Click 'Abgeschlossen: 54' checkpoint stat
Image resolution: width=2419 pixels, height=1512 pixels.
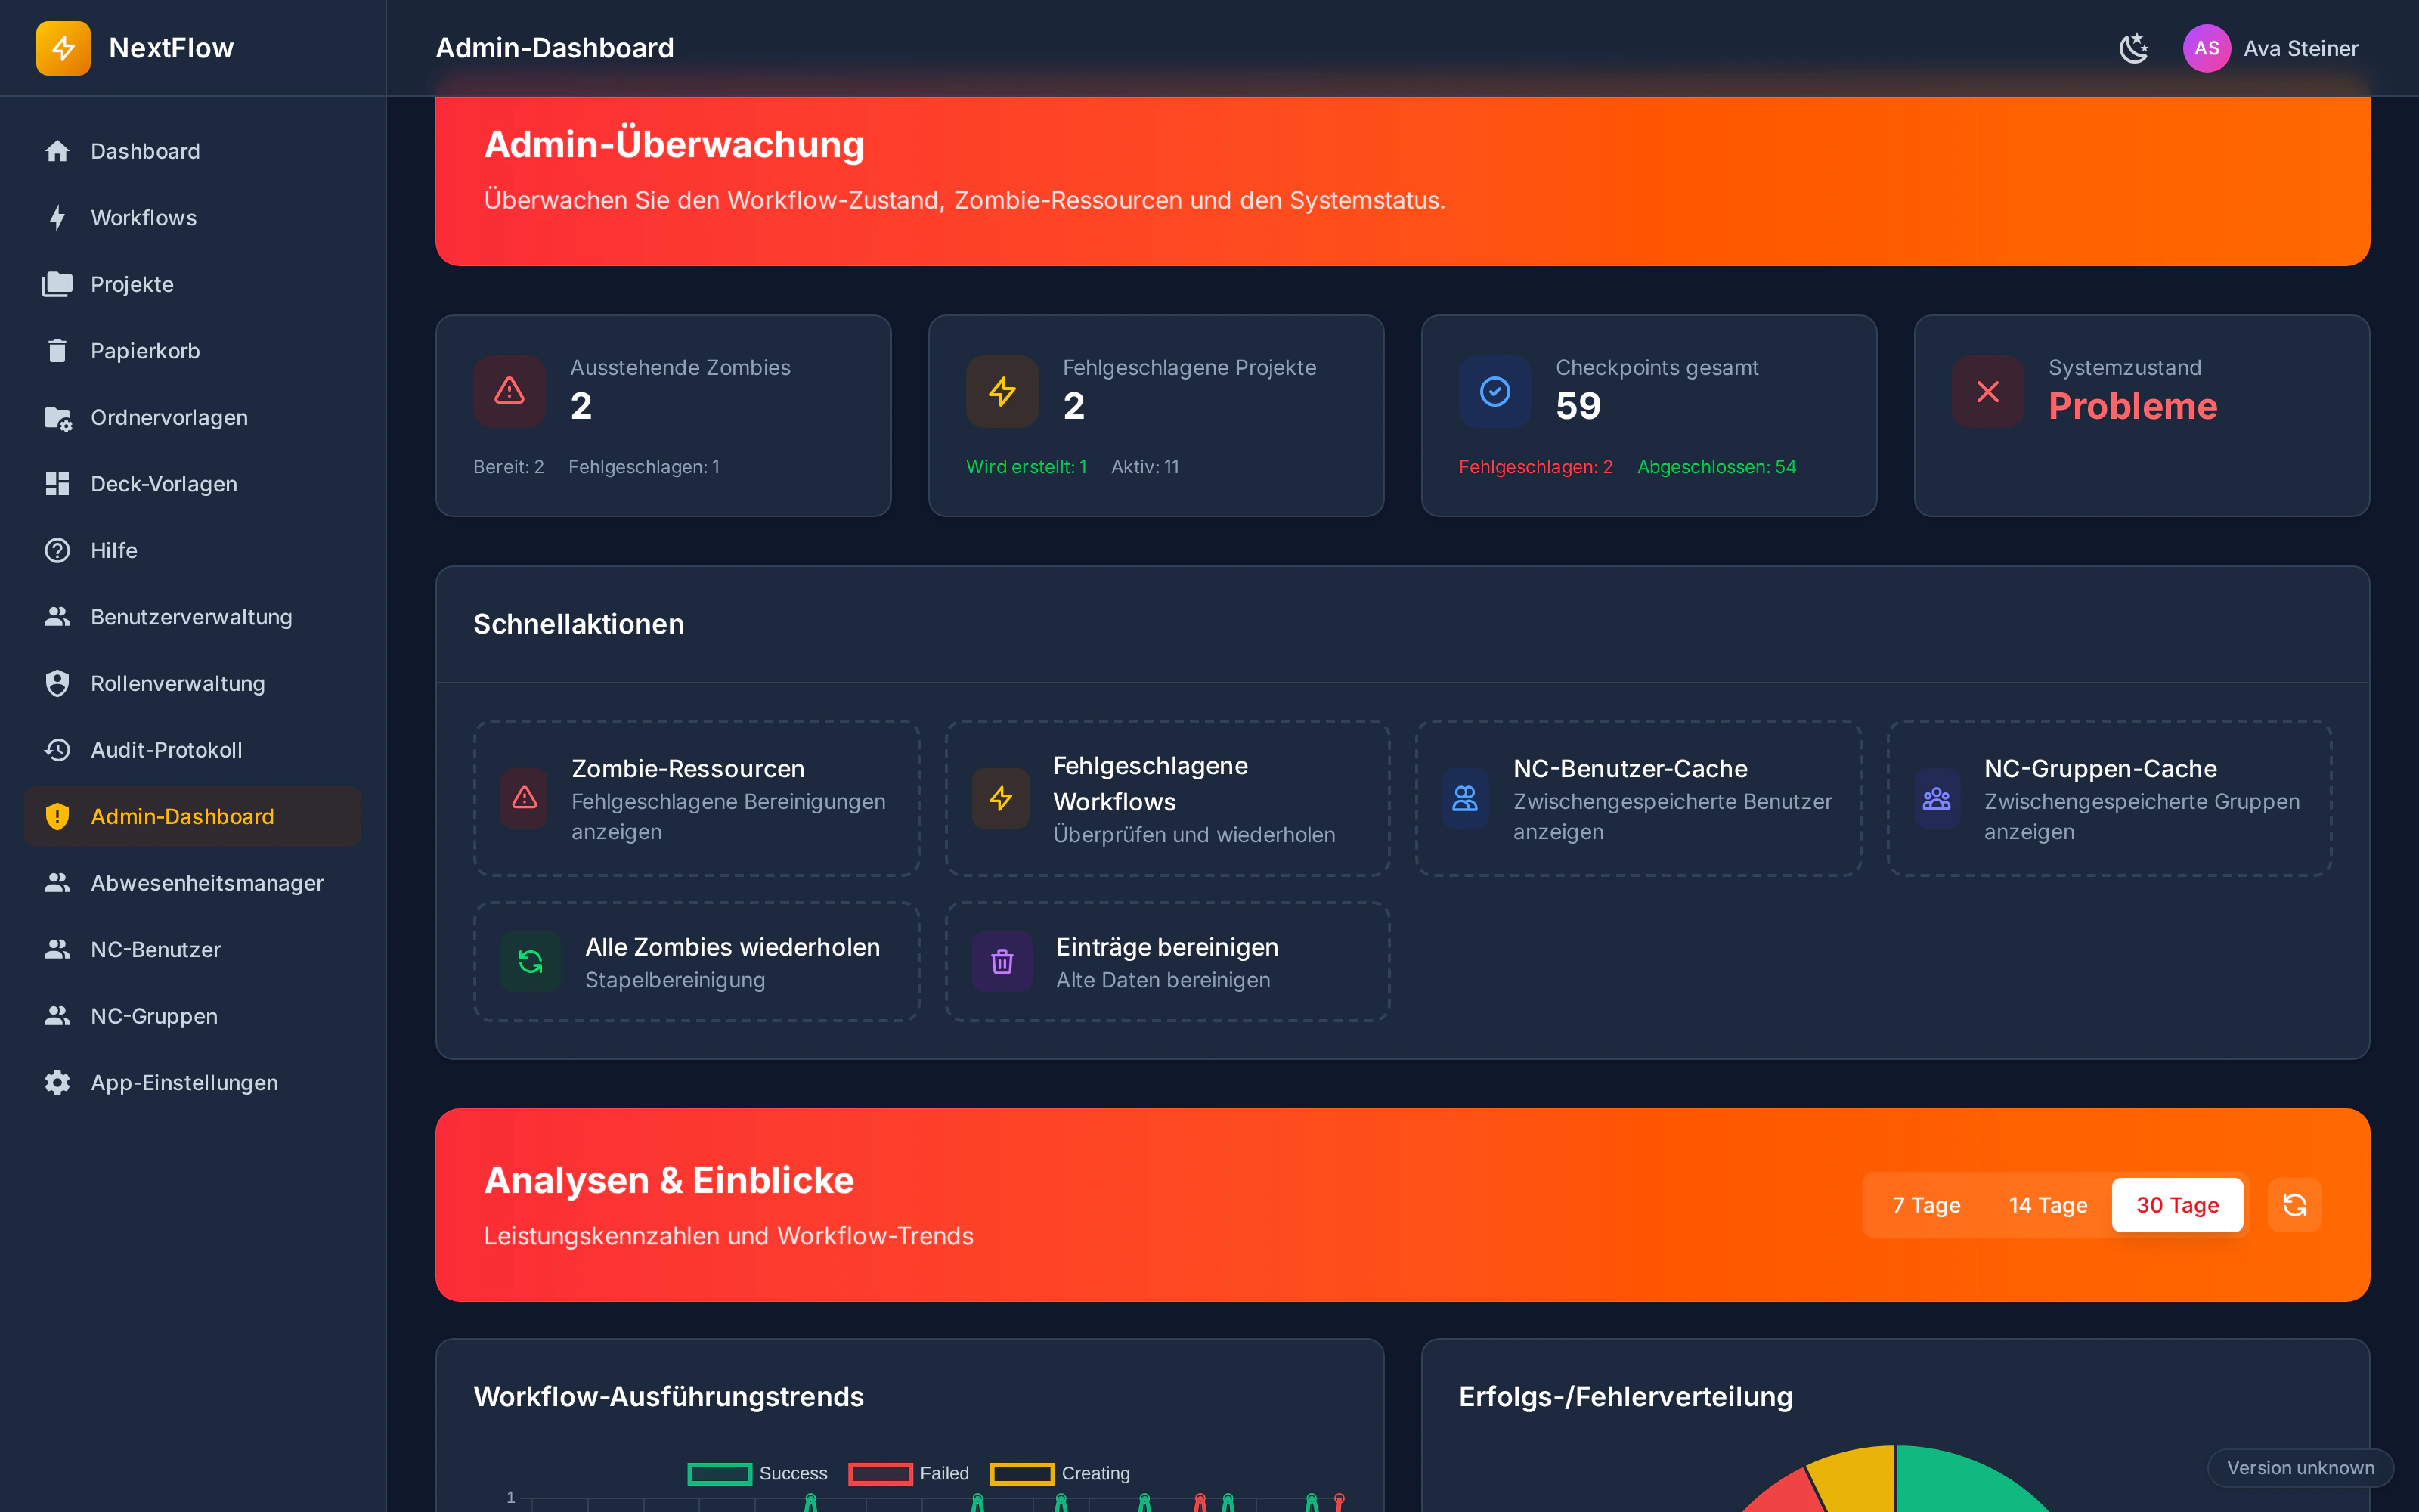coord(1716,467)
